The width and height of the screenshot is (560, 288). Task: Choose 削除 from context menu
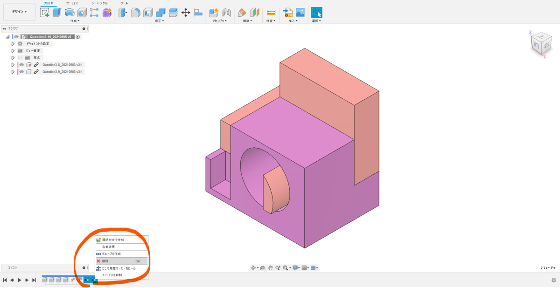pos(122,261)
